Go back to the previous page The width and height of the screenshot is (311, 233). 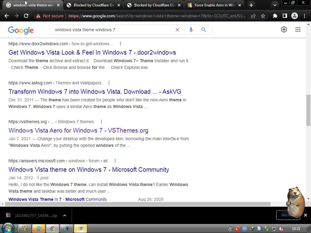(x=7, y=16)
